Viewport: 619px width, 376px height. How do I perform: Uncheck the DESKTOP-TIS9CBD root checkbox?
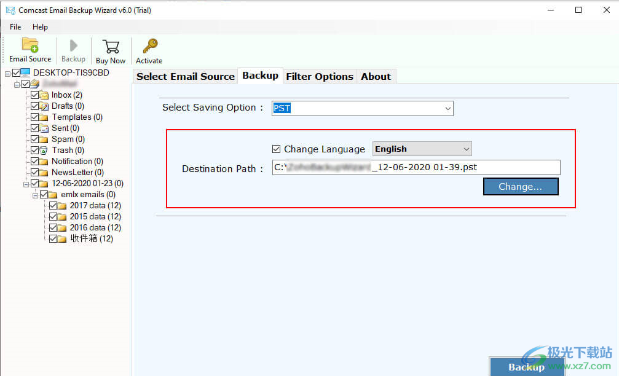pos(16,72)
